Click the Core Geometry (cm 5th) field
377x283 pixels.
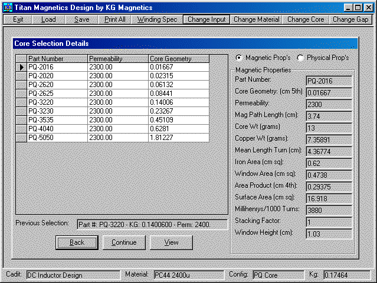[x=329, y=93]
